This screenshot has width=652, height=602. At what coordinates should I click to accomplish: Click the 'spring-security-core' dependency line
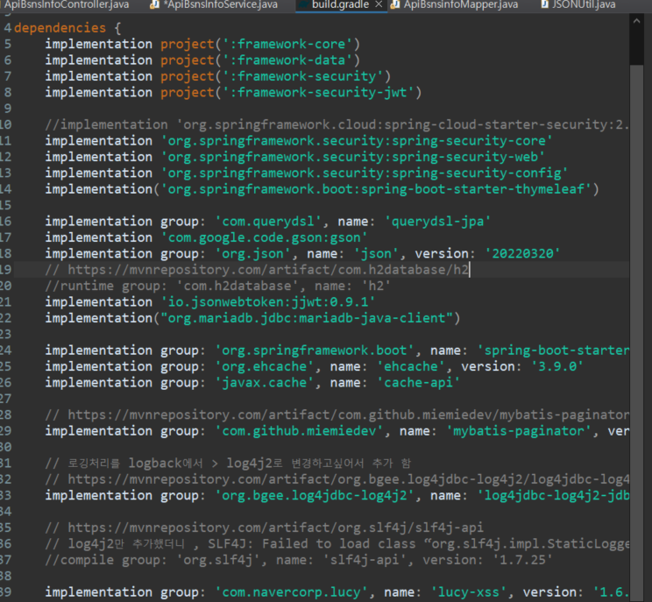click(299, 141)
